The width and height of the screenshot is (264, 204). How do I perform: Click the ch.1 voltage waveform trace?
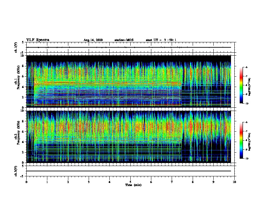pos(129,47)
